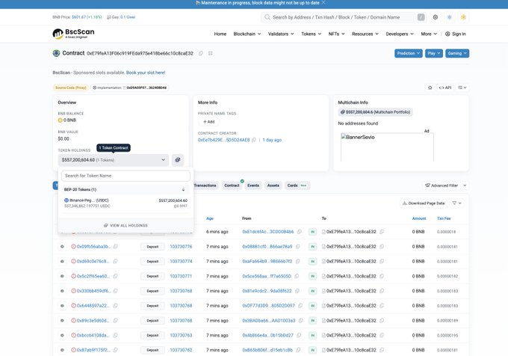Screen dimensions: 508x356
Task: Add a private name tag
Action: click(208, 122)
